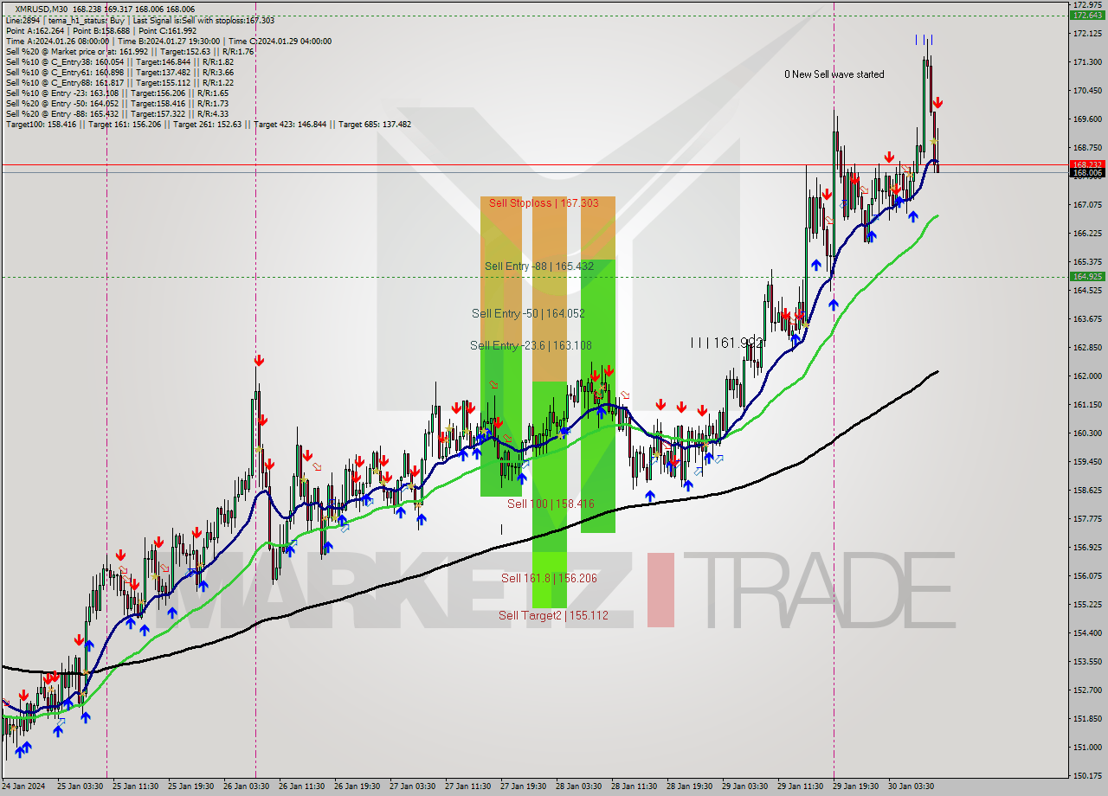Click the 'Sell %10 @ Entry -23: 163.108' line
The image size is (1108, 796).
coord(117,93)
